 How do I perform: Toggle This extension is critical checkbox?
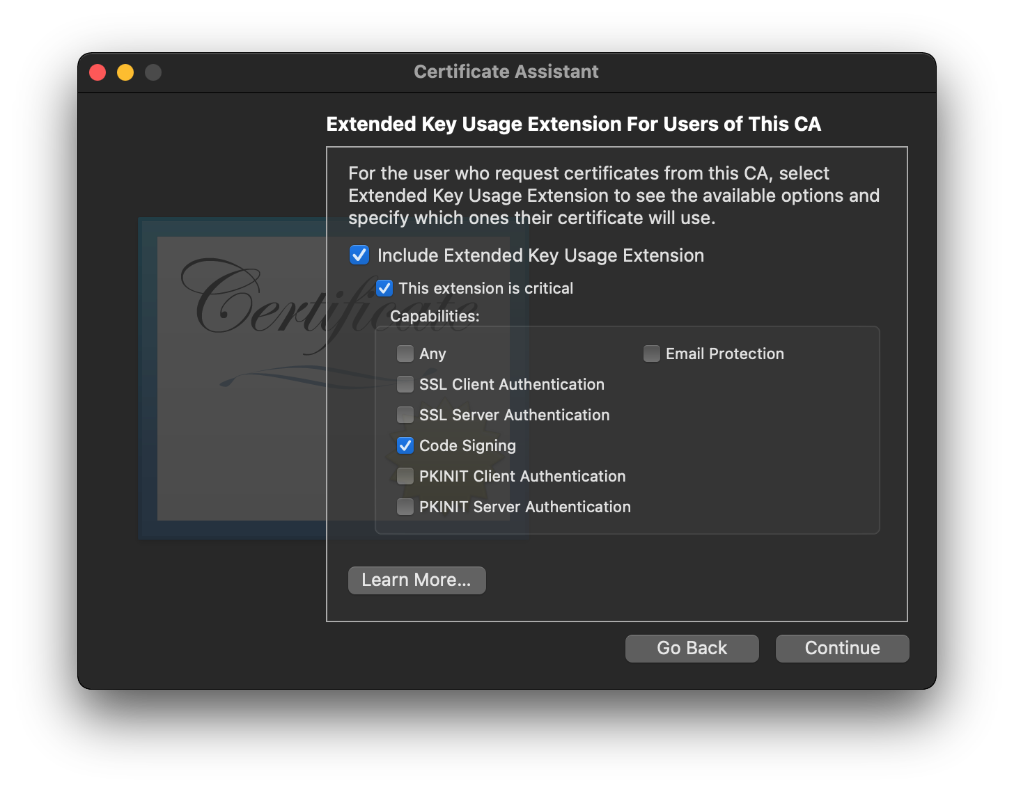pyautogui.click(x=384, y=288)
